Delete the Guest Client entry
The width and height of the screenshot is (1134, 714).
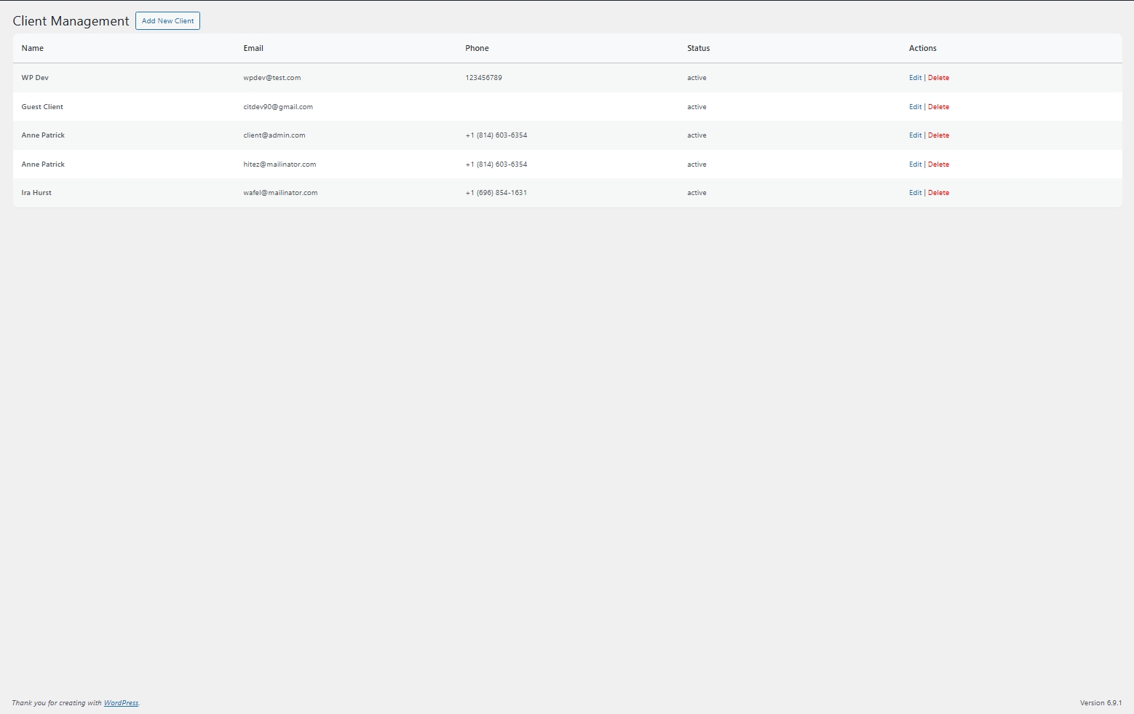coord(938,107)
